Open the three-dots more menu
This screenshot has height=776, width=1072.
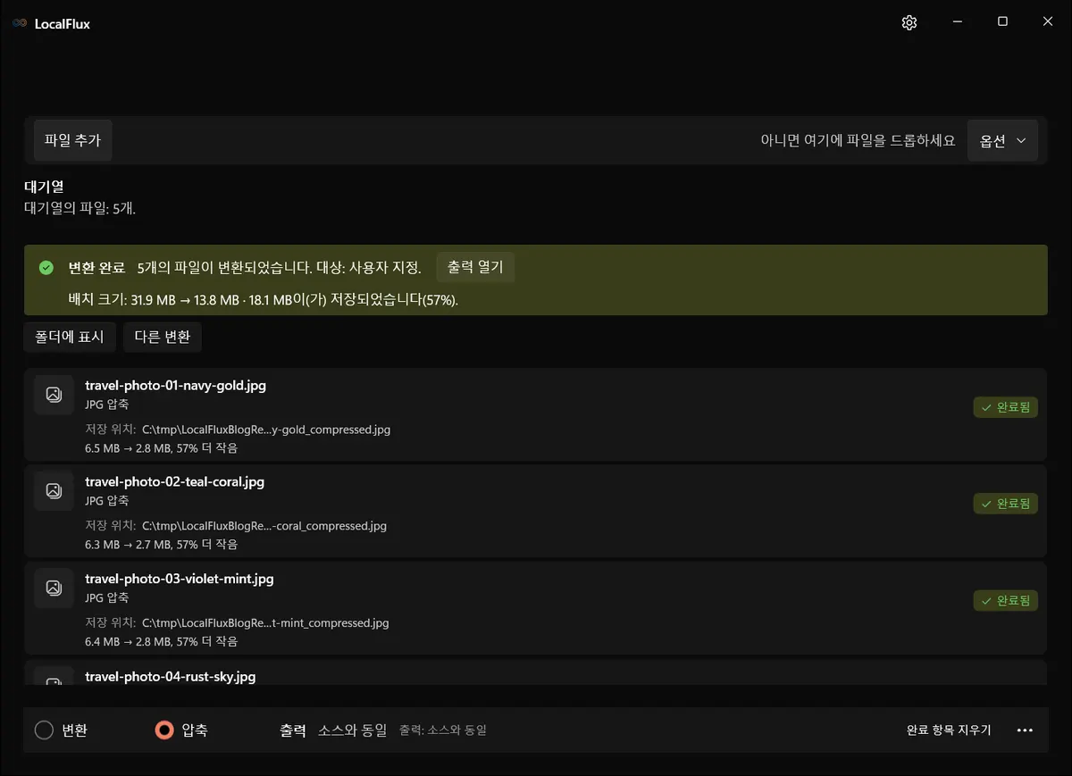click(x=1026, y=730)
